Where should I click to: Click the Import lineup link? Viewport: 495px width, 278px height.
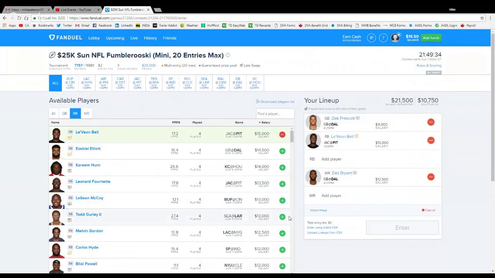pos(318,210)
